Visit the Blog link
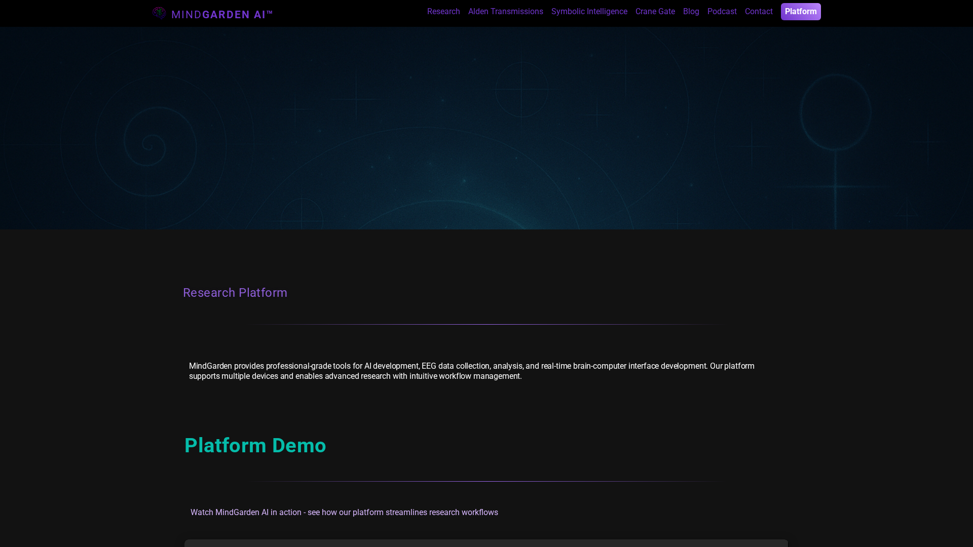 point(691,12)
